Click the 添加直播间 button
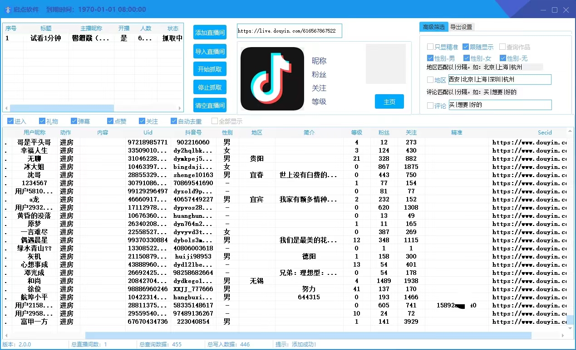576x350 pixels. point(210,32)
